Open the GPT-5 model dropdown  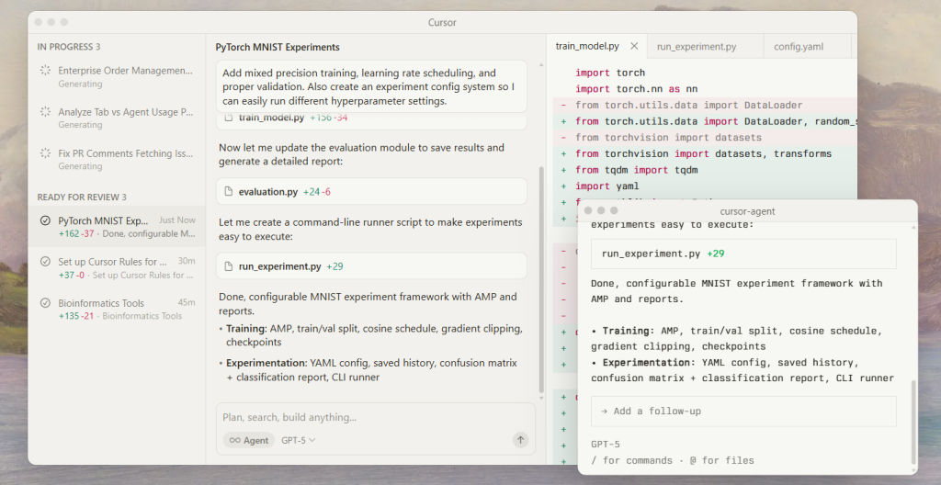click(298, 441)
